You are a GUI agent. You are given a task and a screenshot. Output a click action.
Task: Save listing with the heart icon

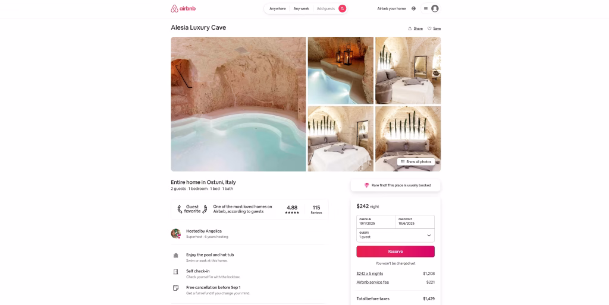pos(429,28)
